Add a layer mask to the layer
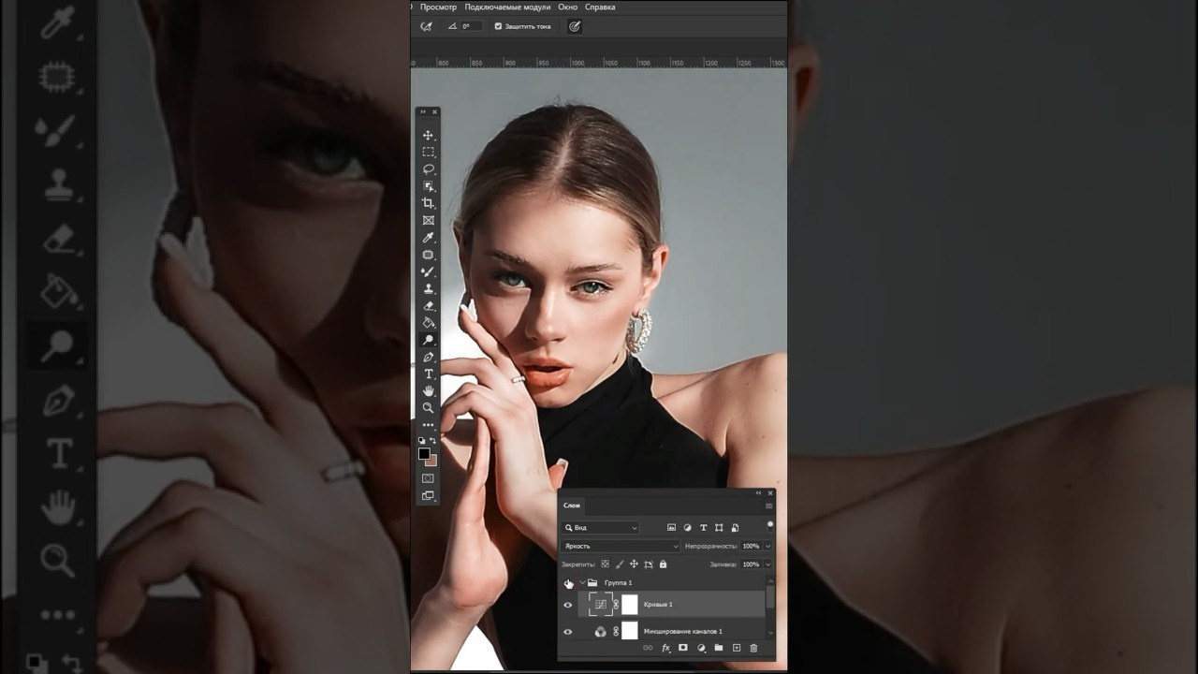1198x674 pixels. [683, 648]
